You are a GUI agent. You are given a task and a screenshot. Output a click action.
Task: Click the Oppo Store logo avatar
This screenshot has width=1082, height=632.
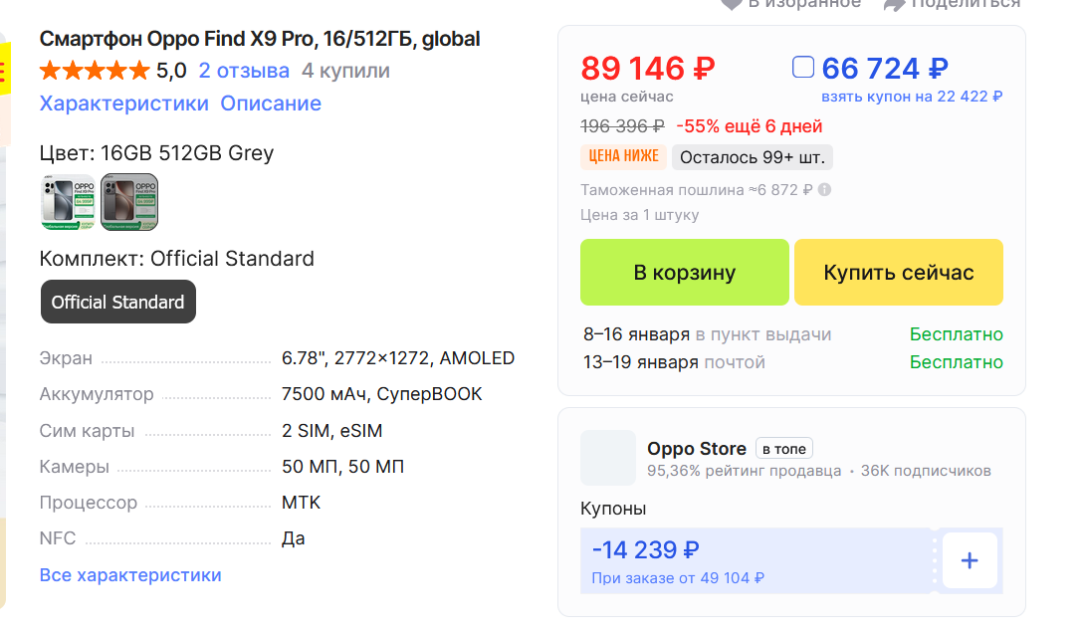[607, 458]
